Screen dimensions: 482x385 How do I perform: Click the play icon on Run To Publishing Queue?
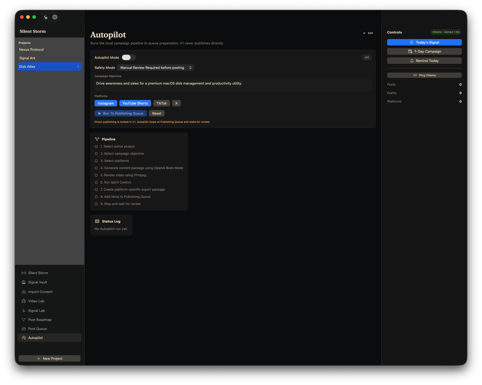pos(99,114)
